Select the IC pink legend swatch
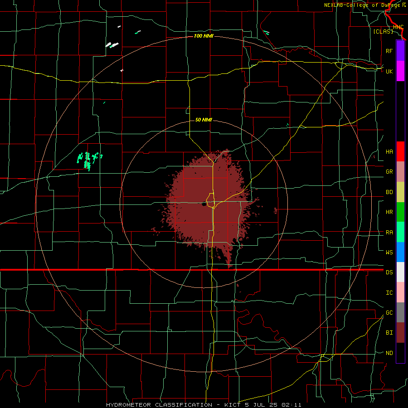This screenshot has height=408, width=408. coord(400,292)
